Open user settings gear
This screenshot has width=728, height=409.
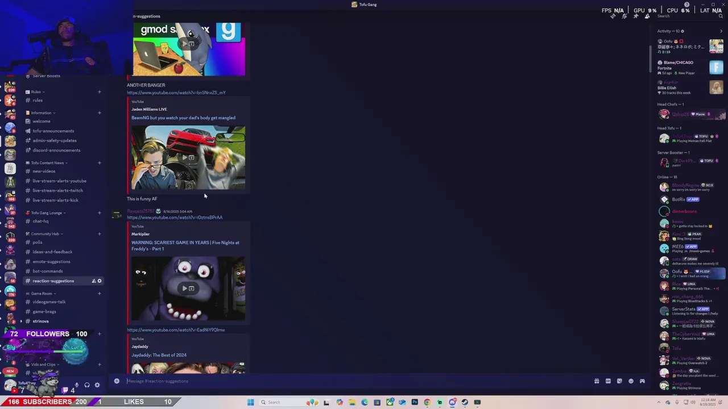click(x=97, y=385)
